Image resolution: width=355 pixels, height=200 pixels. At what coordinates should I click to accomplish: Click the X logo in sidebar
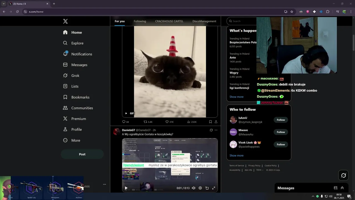65,21
